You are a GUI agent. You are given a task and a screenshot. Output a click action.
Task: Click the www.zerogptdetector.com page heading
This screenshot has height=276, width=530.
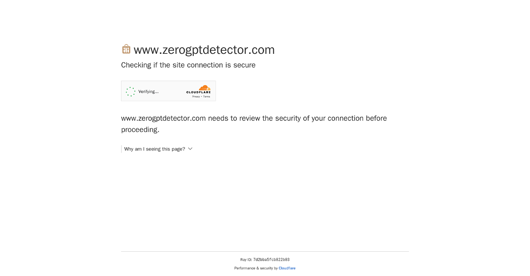204,50
